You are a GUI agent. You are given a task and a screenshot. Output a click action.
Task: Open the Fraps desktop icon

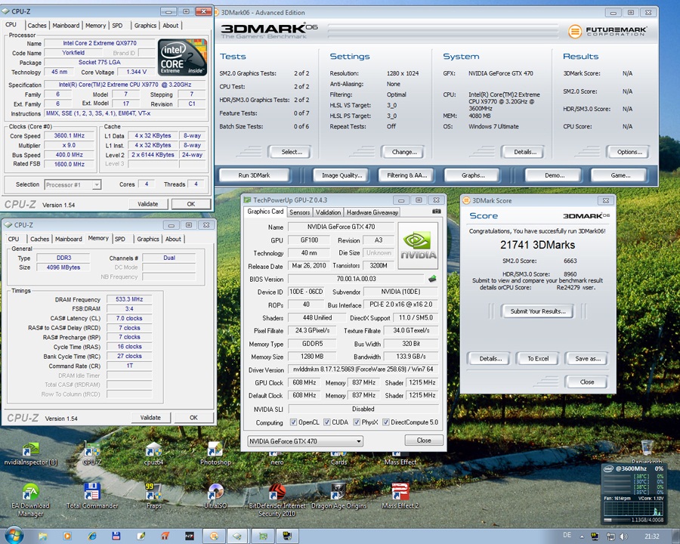pos(153,496)
